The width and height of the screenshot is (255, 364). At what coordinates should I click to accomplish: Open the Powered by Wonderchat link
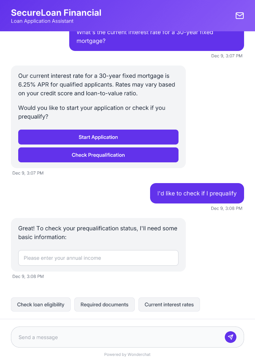[x=127, y=354]
